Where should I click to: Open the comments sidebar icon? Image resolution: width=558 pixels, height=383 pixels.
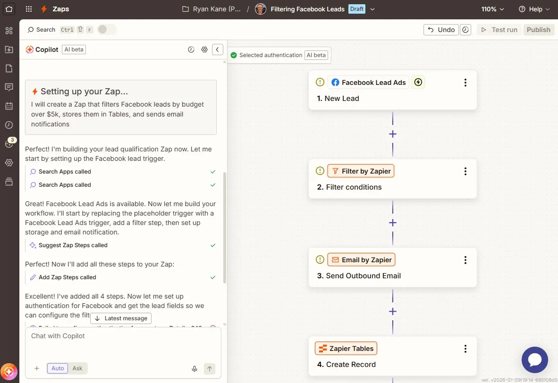(x=9, y=87)
